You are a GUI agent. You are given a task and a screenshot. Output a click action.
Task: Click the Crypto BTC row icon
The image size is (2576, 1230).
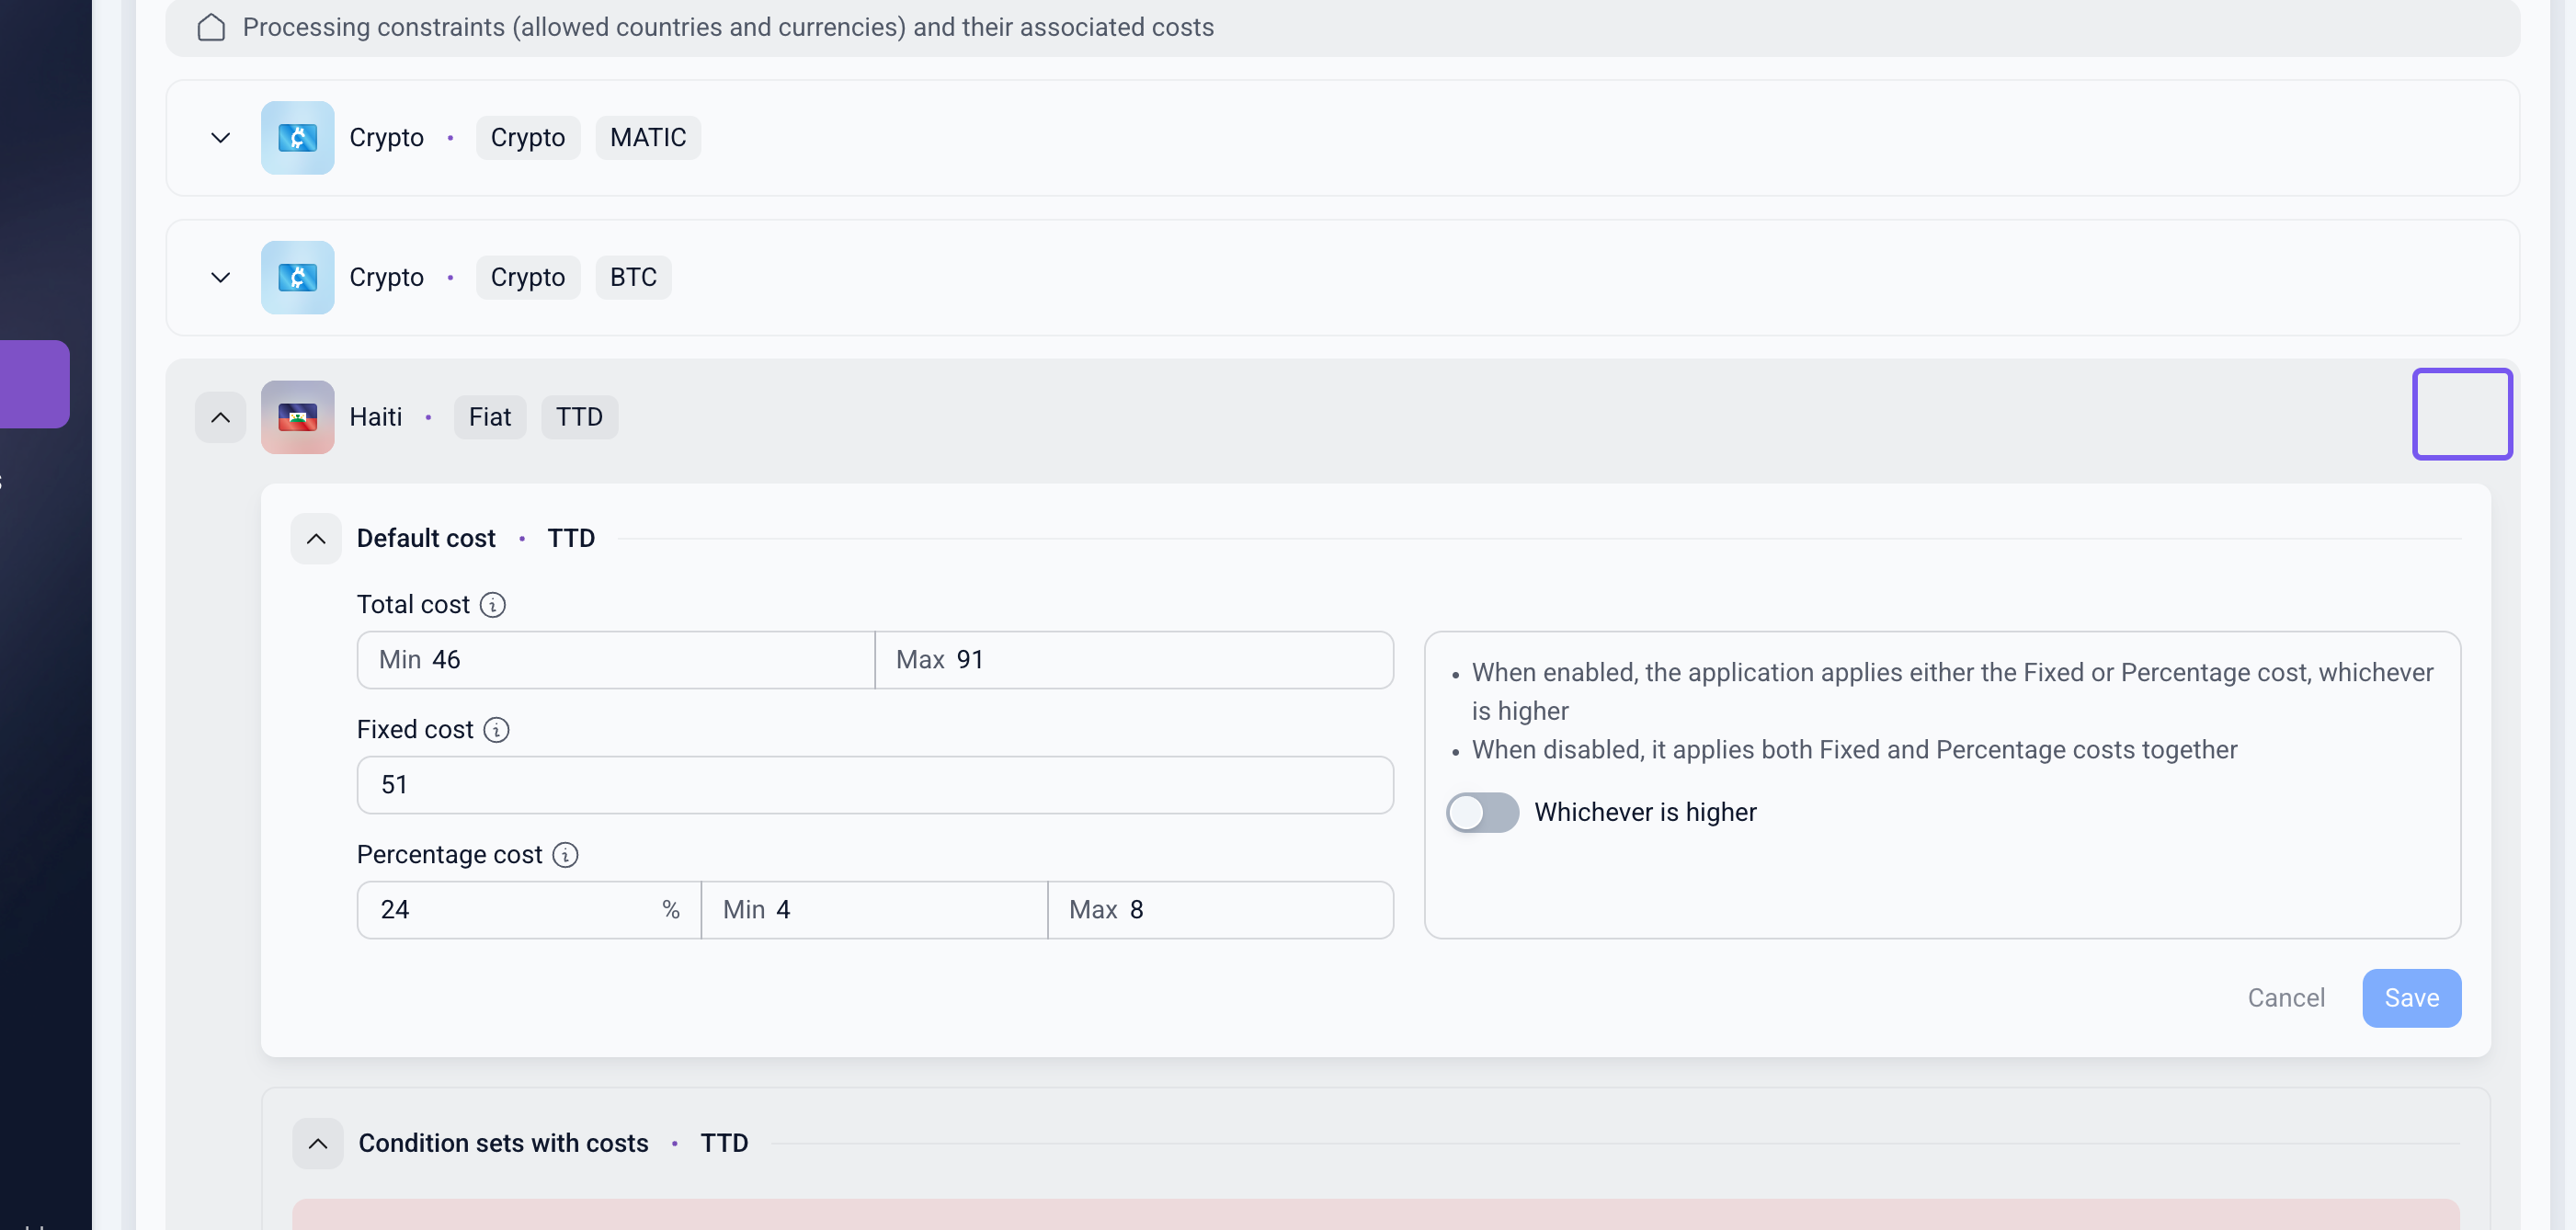pyautogui.click(x=297, y=278)
